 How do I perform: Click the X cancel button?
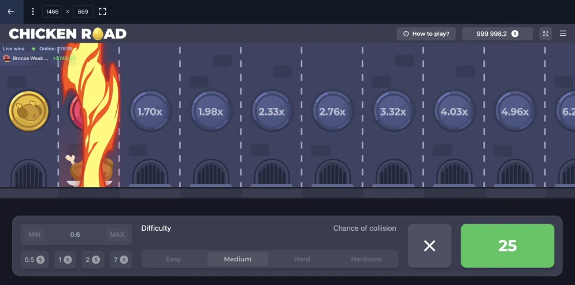[429, 246]
